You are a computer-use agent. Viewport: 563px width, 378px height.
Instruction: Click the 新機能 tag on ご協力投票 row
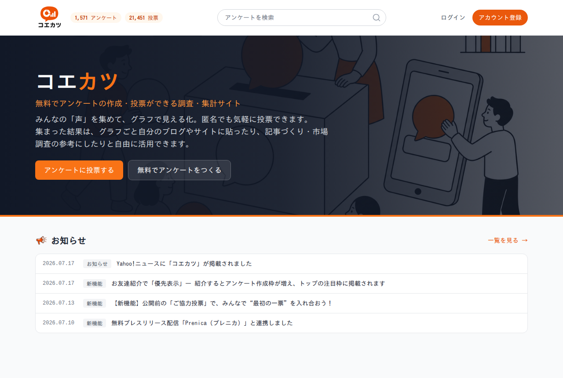[x=95, y=303]
